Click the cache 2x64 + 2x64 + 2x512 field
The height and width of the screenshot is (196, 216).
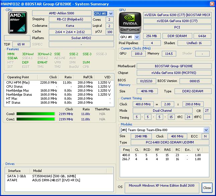pos(70,32)
